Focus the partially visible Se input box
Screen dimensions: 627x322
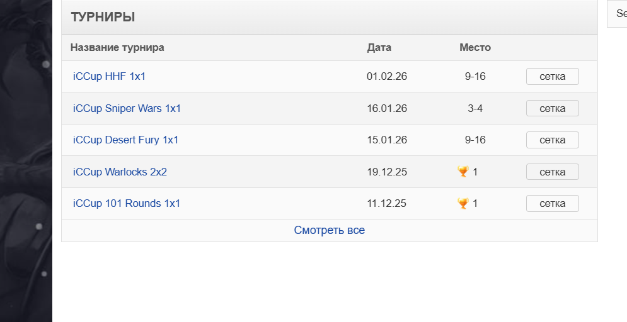point(618,14)
